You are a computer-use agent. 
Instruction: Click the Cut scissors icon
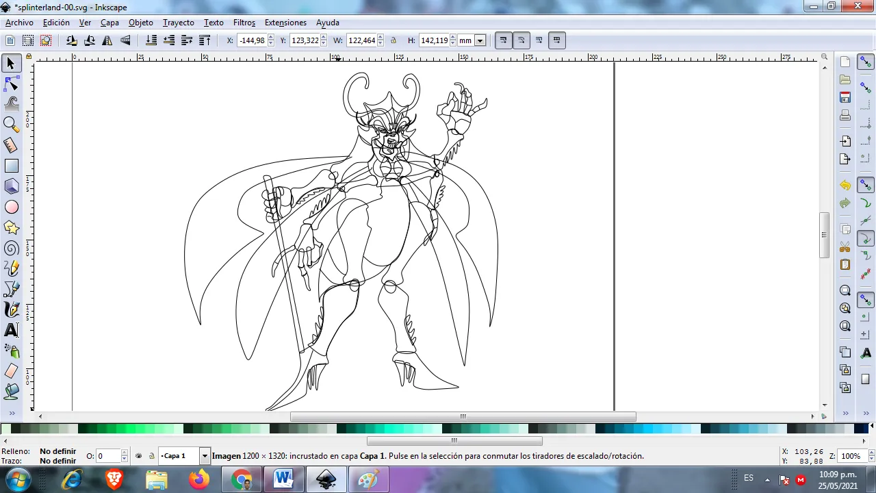tap(845, 247)
